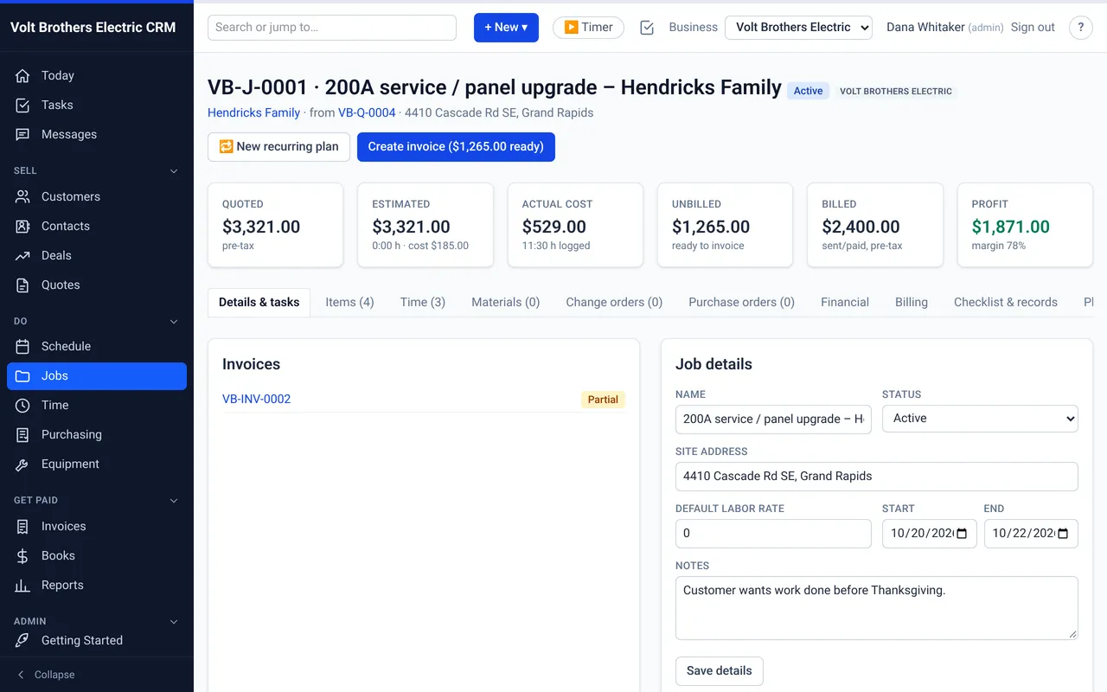This screenshot has height=692, width=1107.
Task: Open the START date calendar picker icon
Action: point(961,534)
